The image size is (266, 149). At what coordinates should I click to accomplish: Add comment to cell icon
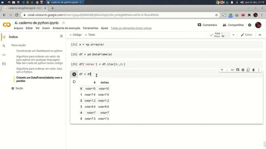tap(238, 70)
